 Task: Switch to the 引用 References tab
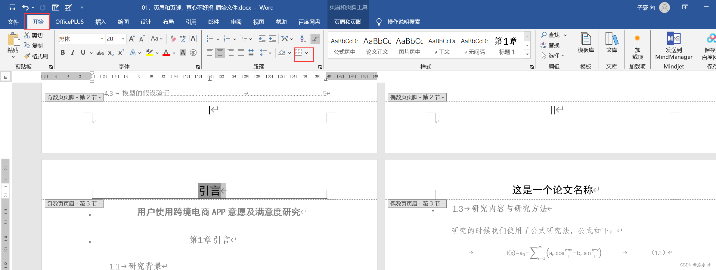(191, 22)
